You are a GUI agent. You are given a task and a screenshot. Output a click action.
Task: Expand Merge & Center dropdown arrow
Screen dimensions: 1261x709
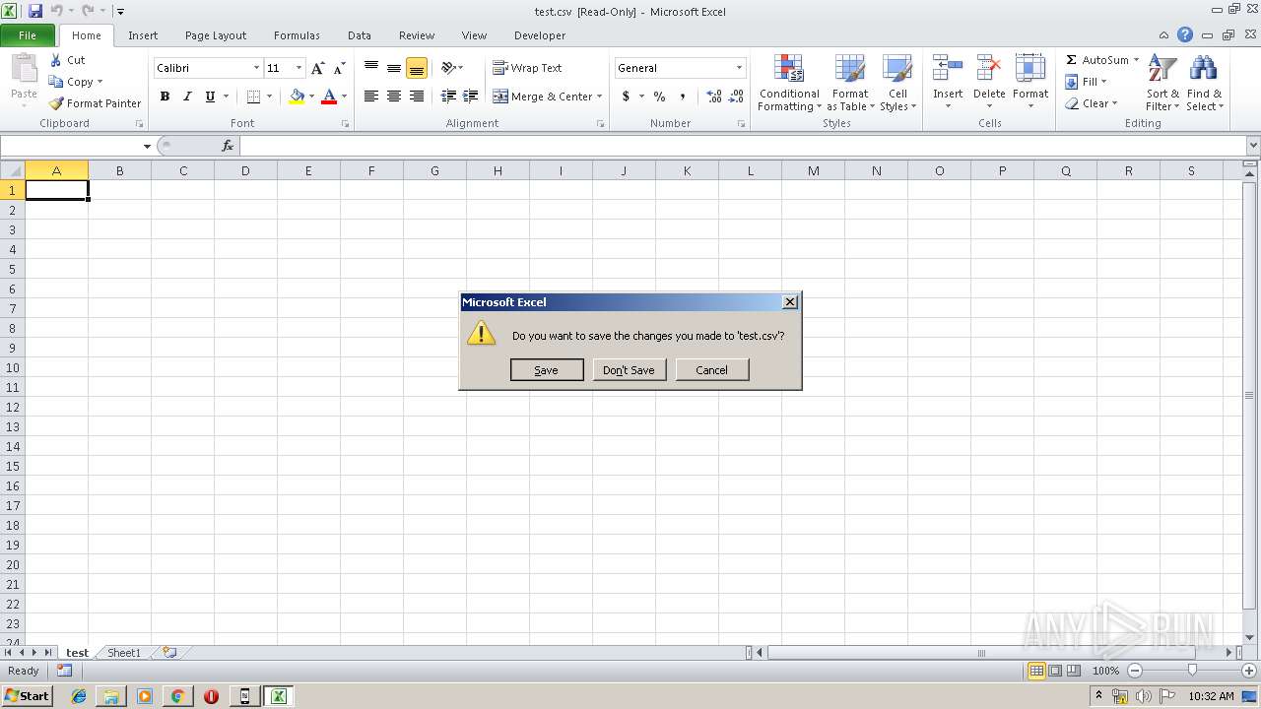[x=599, y=97]
